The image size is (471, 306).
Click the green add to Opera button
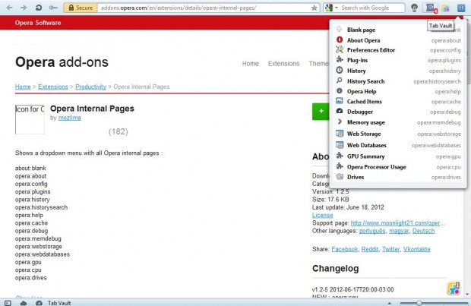coord(321,112)
